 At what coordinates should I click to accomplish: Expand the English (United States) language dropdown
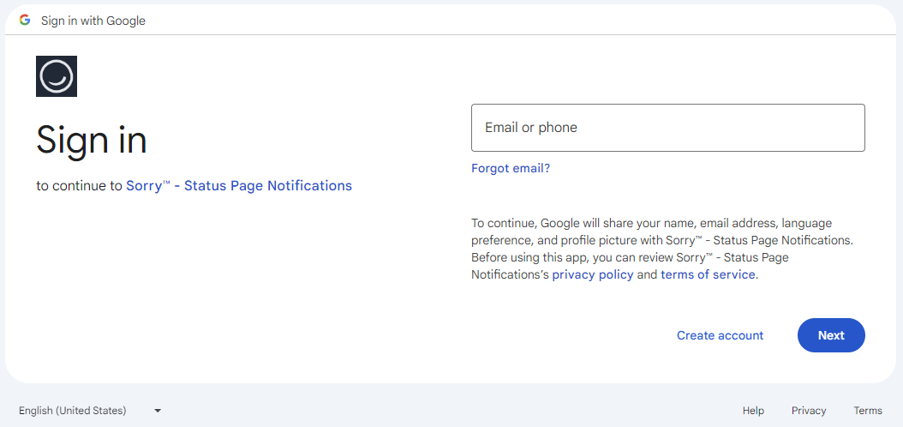[91, 411]
